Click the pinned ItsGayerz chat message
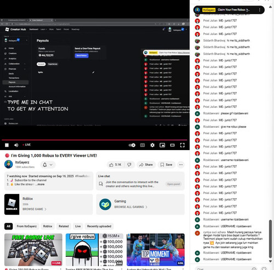274x270 pixels. click(229, 10)
